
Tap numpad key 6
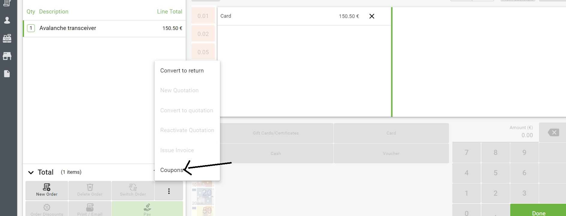pos(524,173)
